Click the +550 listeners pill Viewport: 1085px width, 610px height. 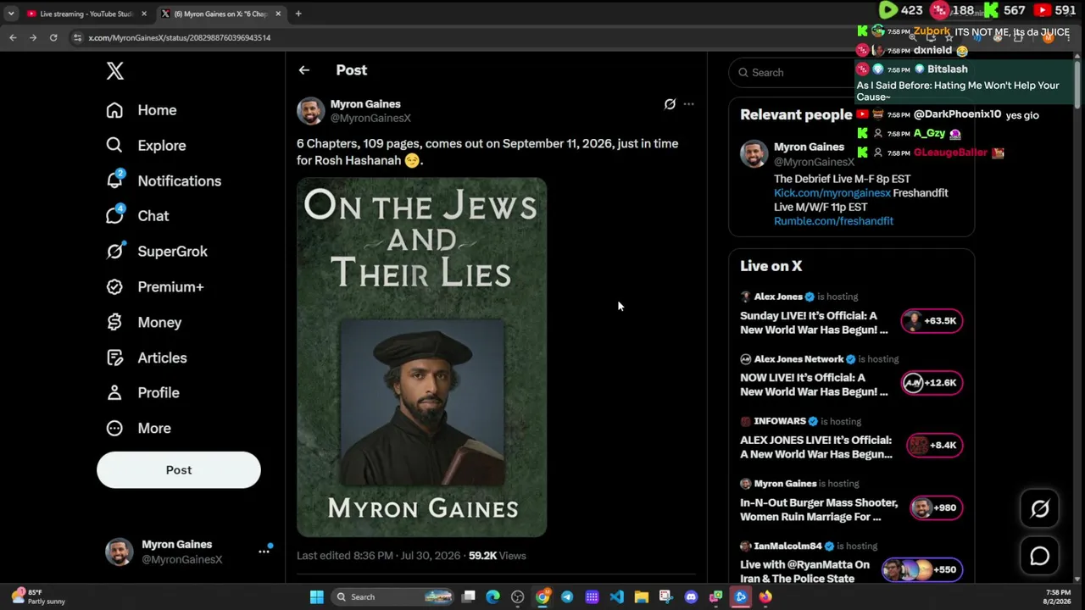point(921,570)
